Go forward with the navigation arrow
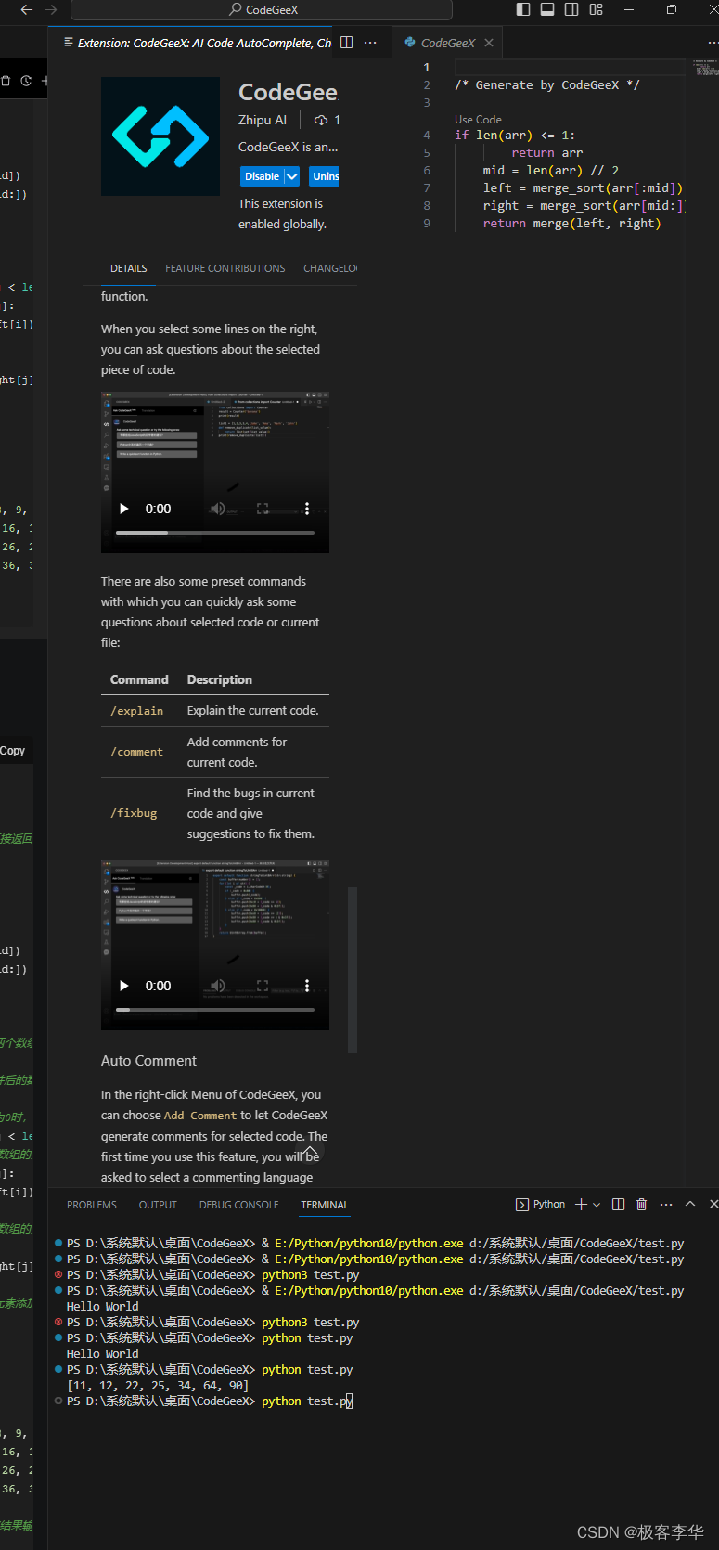The image size is (719, 1550). click(x=51, y=9)
